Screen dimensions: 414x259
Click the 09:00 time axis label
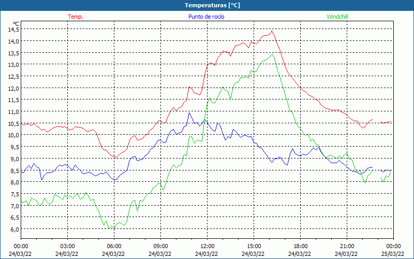(x=160, y=247)
